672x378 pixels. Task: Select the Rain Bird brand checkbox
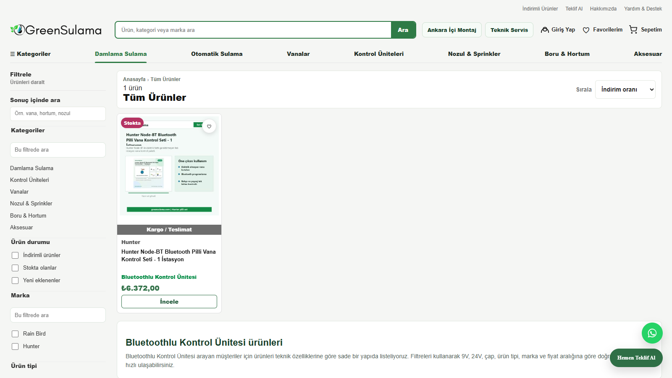point(15,334)
